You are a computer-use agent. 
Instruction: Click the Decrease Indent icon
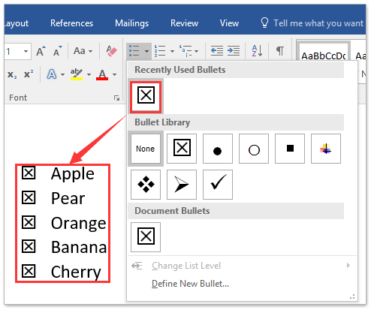217,51
